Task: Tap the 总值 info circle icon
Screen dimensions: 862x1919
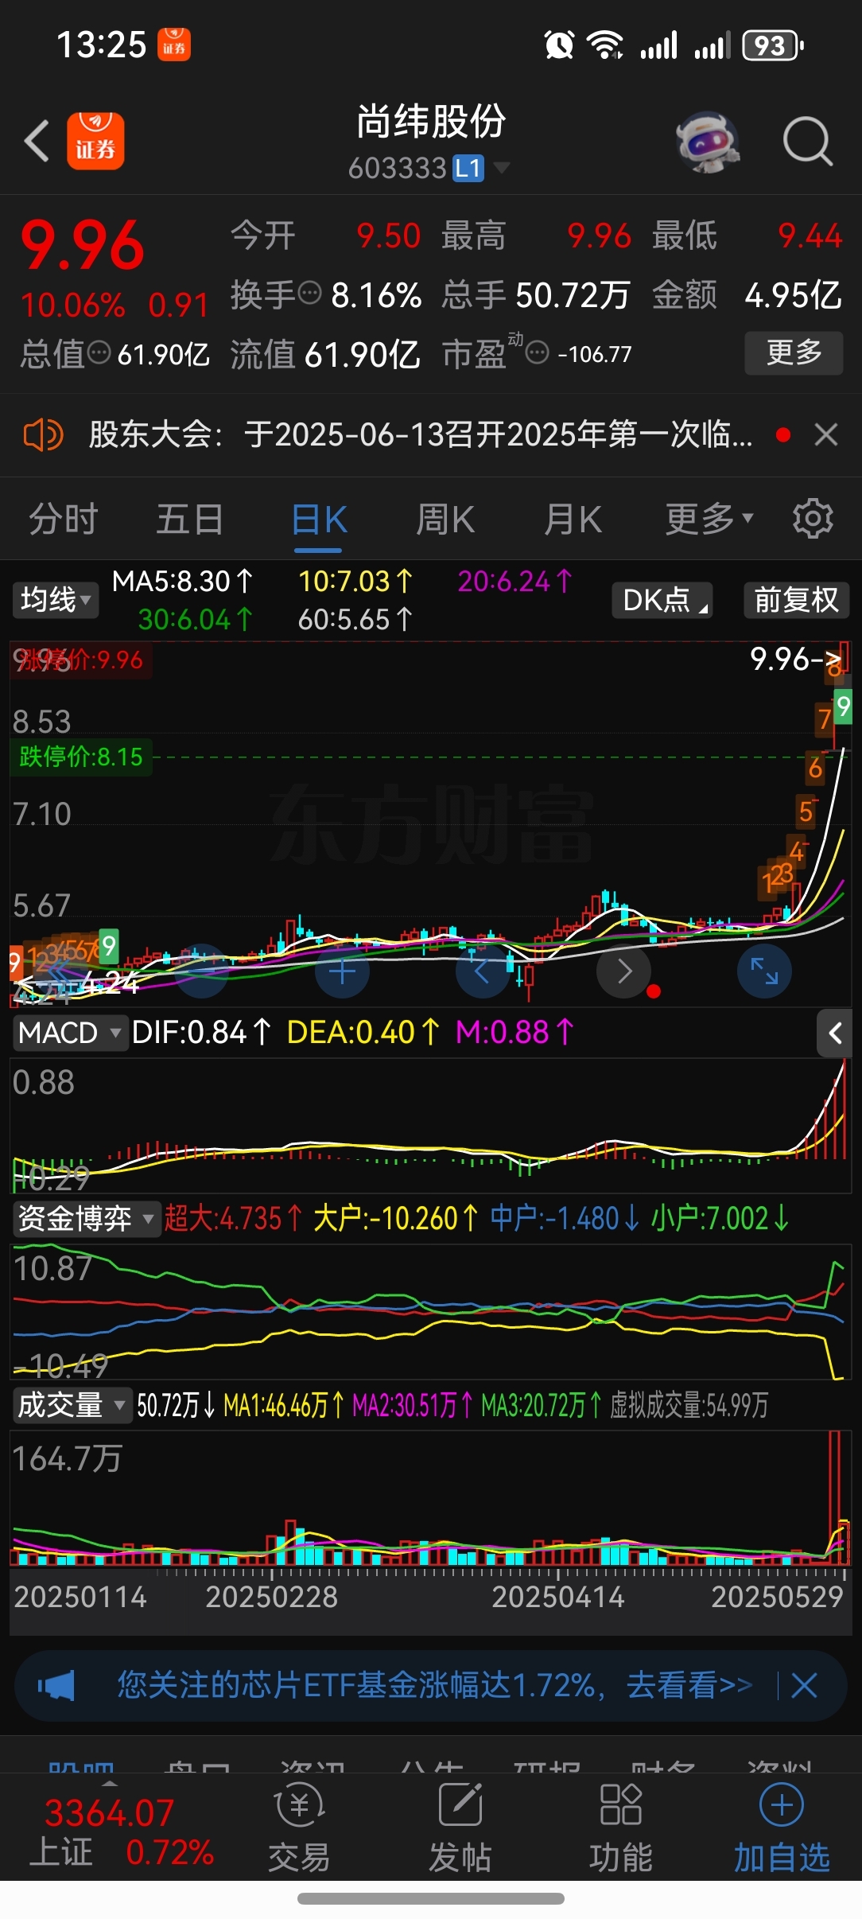Action: point(99,352)
